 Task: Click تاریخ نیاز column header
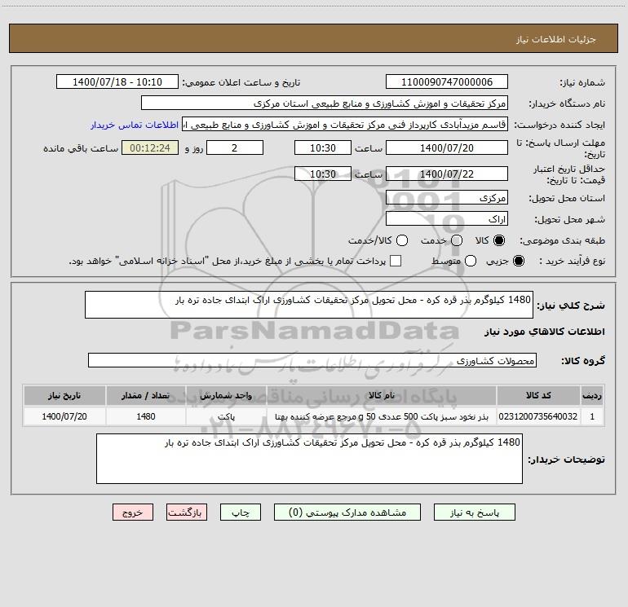tap(64, 395)
